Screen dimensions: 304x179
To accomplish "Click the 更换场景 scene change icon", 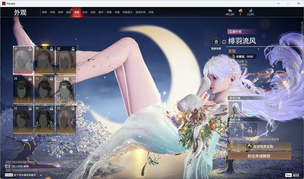I will tap(216, 42).
